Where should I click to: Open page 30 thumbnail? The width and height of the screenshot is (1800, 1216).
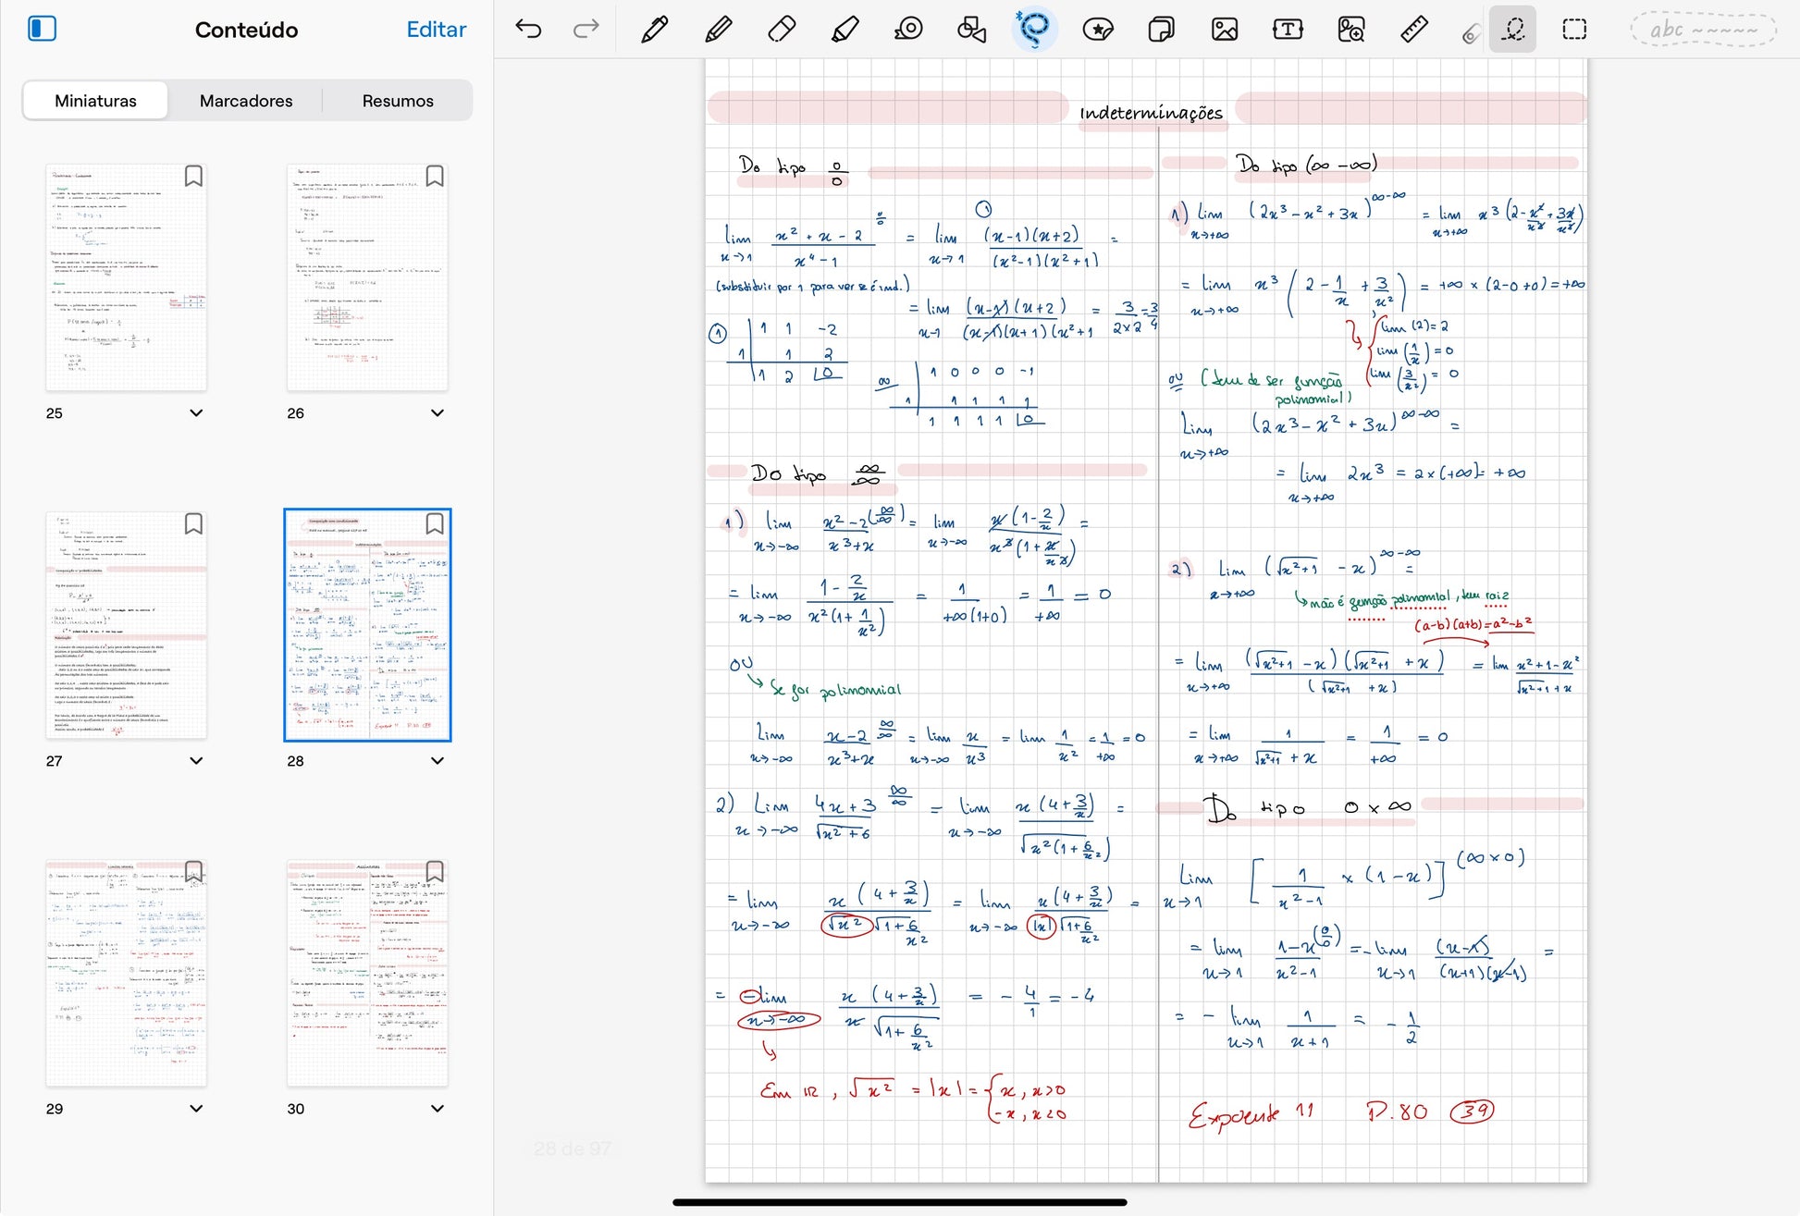(367, 973)
